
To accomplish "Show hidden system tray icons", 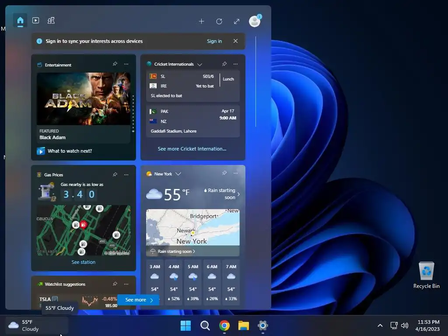I will (380, 325).
